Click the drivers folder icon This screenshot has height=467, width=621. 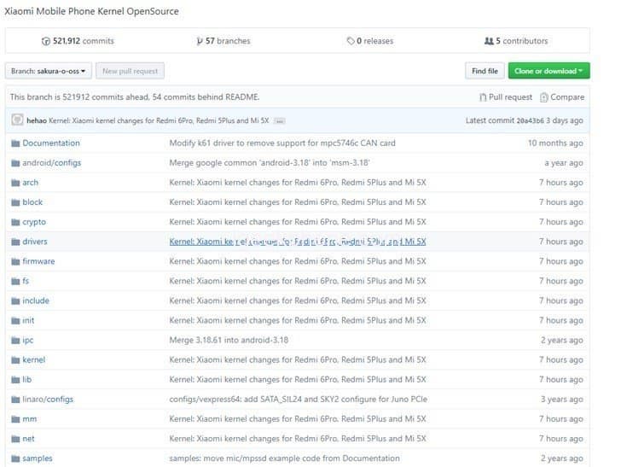(x=15, y=242)
